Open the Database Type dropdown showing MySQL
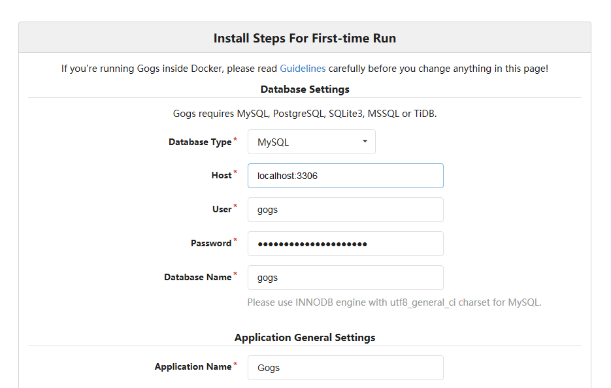 (x=312, y=142)
